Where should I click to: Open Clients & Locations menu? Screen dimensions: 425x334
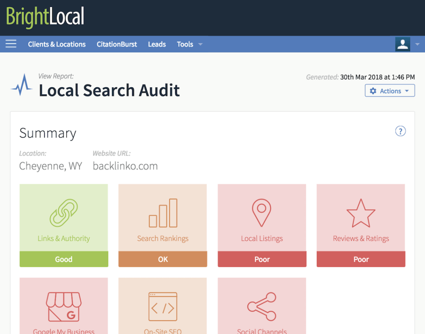click(56, 44)
